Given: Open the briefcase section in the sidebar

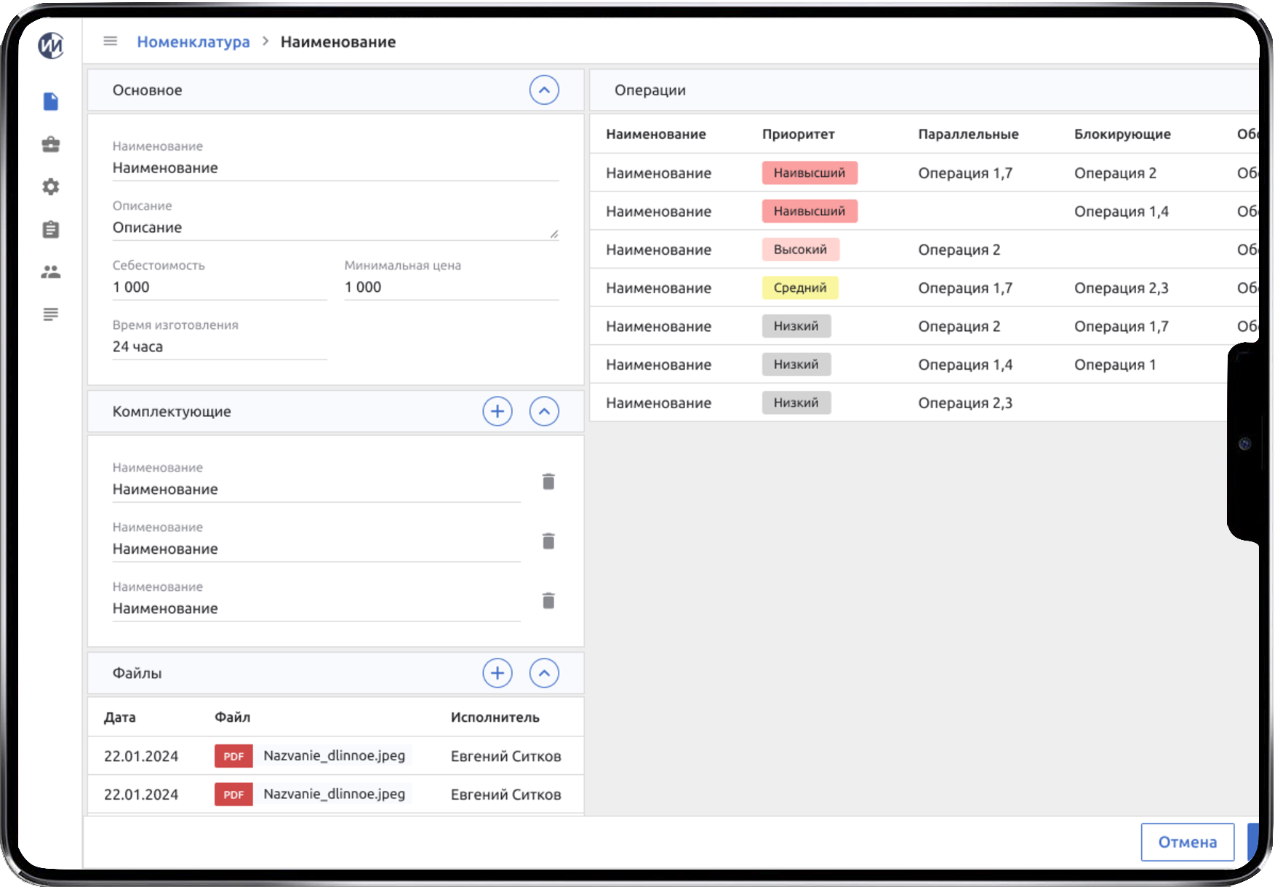Looking at the screenshot, I should coord(50,144).
